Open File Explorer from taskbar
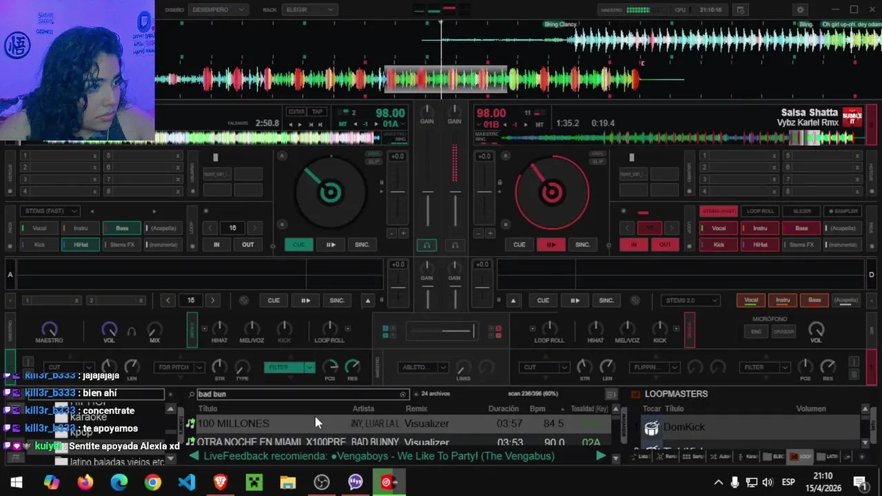 click(x=288, y=482)
